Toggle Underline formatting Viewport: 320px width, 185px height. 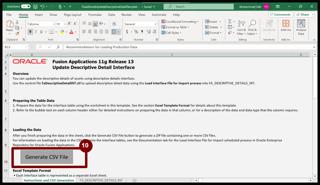[41, 32]
